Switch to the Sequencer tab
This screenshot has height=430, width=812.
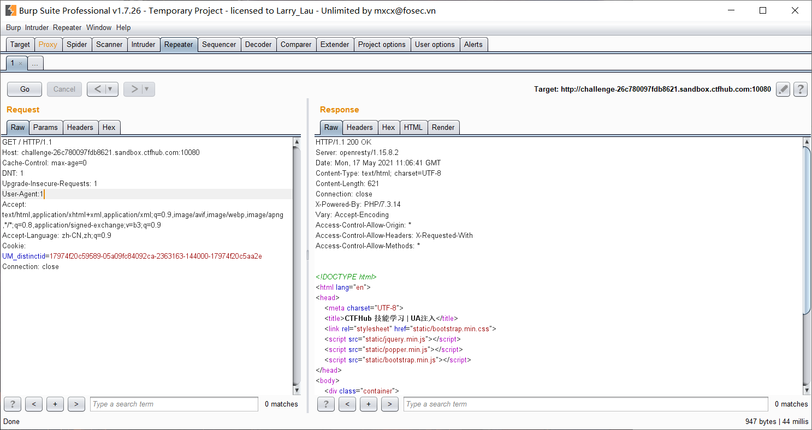click(x=219, y=45)
